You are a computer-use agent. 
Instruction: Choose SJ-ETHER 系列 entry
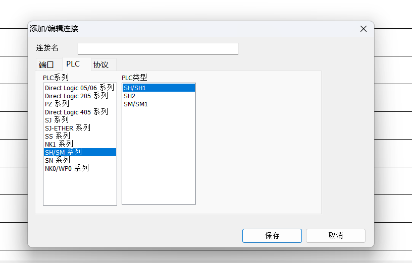67,128
